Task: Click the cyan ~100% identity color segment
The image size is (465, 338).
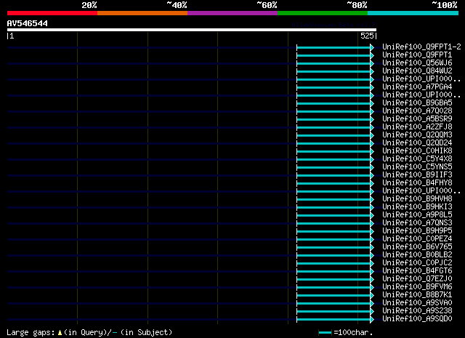Action: [413, 13]
